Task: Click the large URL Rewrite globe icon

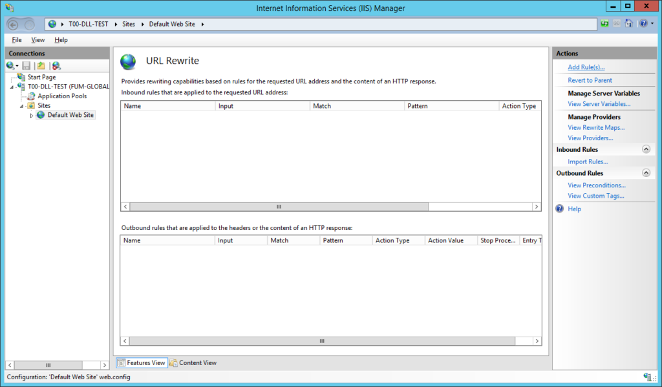Action: (x=129, y=62)
